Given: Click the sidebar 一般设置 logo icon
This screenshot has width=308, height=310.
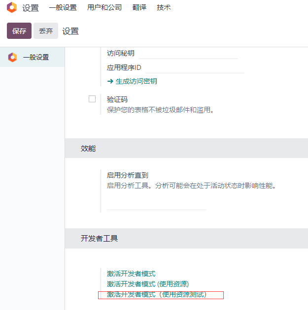Looking at the screenshot, I should 12,58.
